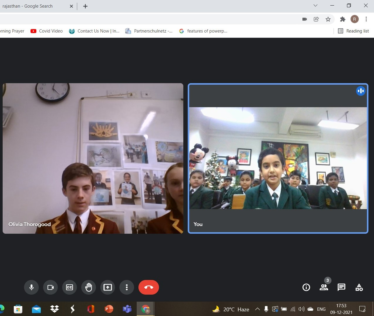Show the participants list
Screen dimensions: 374x316
coord(324,287)
